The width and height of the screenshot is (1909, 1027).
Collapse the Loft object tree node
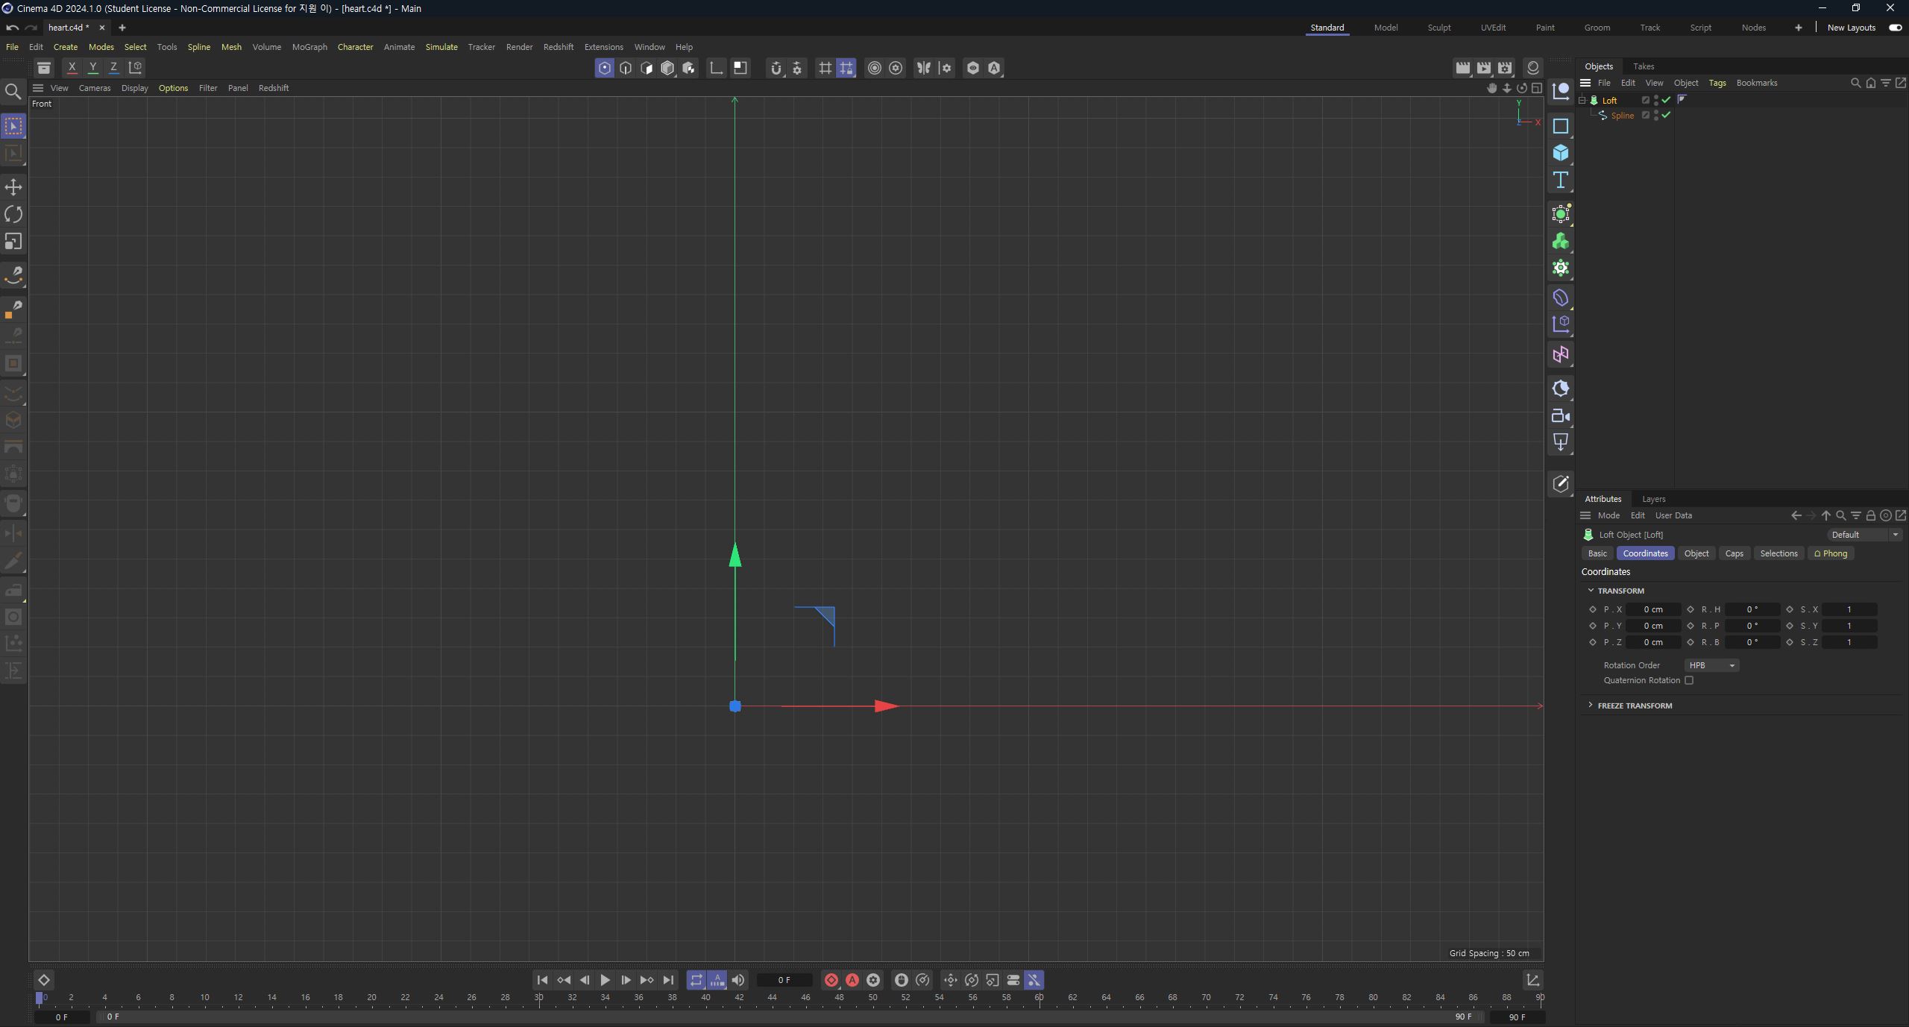pyautogui.click(x=1582, y=100)
